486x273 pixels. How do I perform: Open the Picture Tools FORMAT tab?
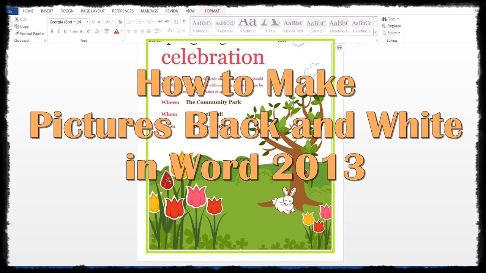click(212, 11)
